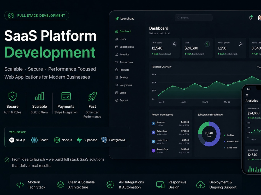
Task: Click the green checkmark beside From idea
Action: [7, 160]
